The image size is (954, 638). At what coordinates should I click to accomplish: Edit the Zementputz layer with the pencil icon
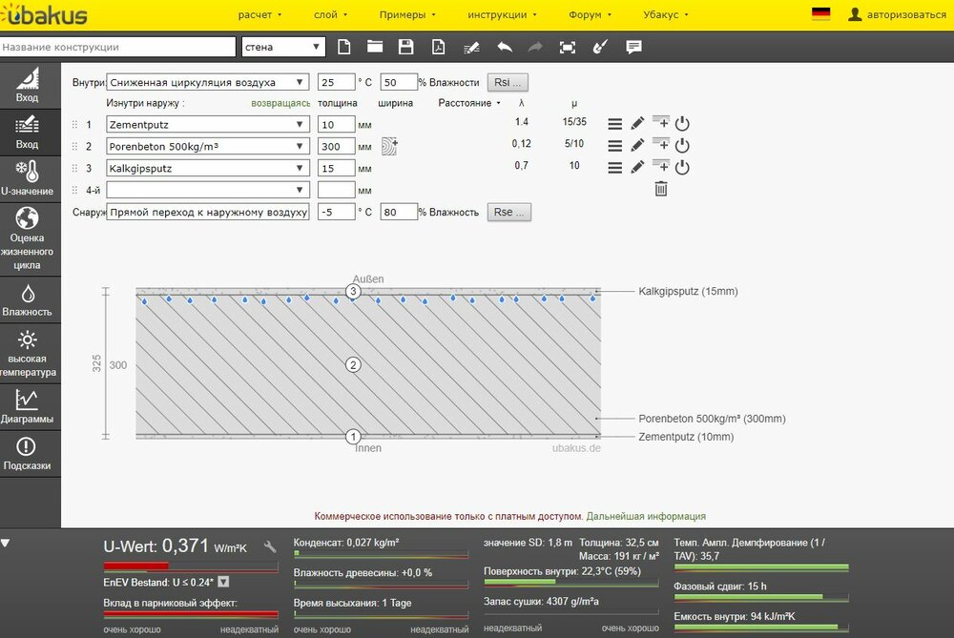[638, 124]
